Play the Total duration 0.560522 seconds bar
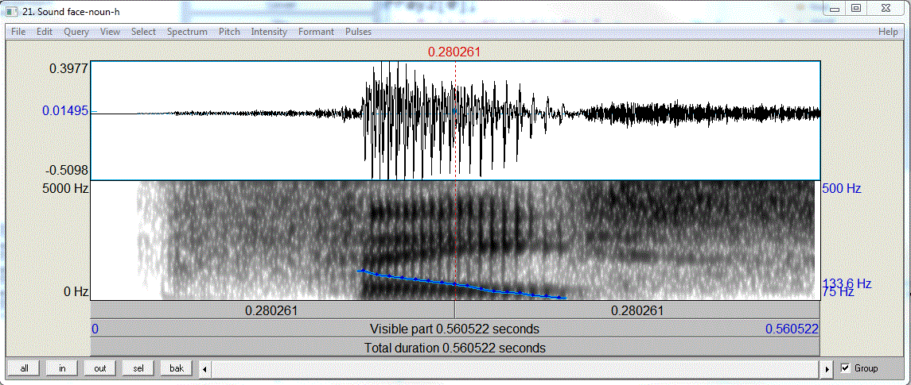This screenshot has width=911, height=385. (x=455, y=348)
